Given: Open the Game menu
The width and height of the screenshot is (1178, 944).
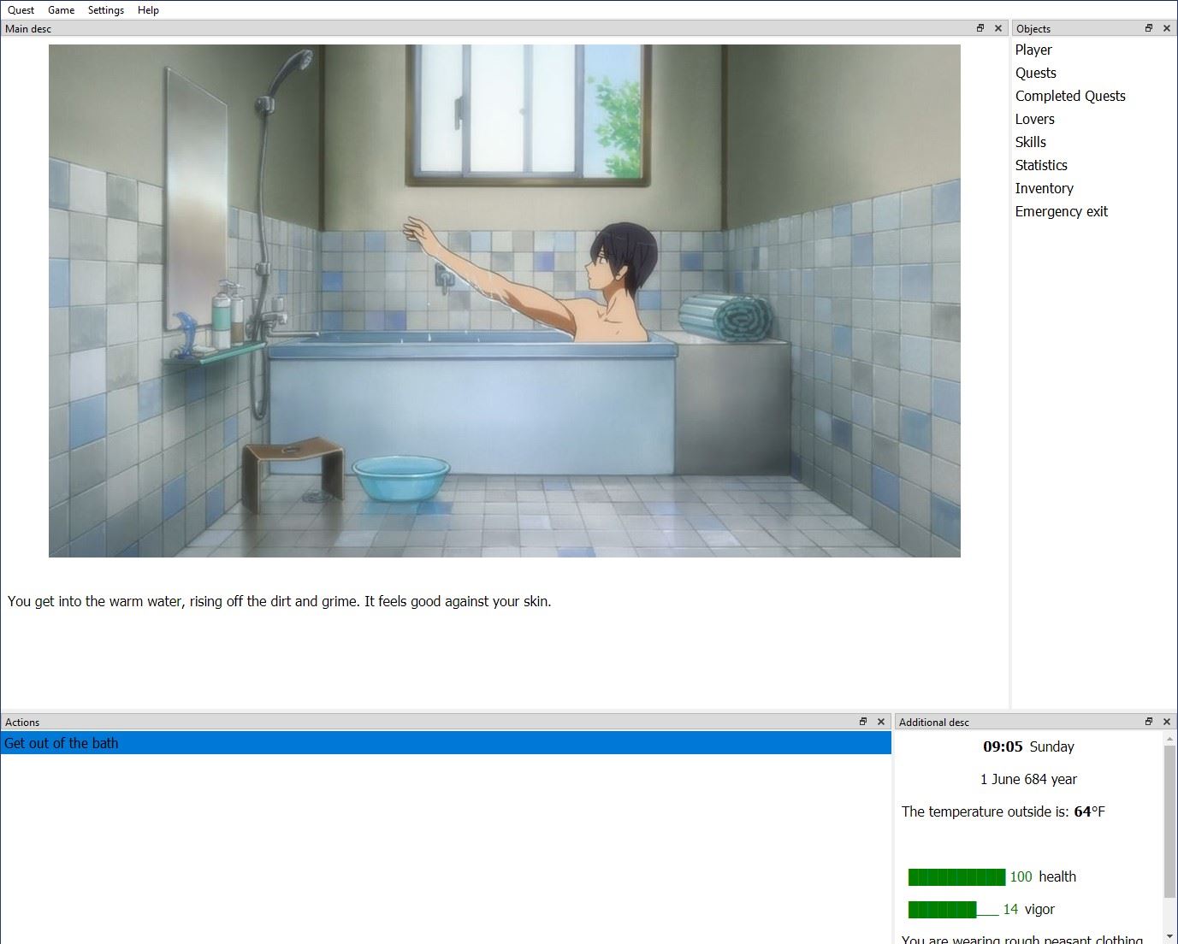Looking at the screenshot, I should click(61, 10).
